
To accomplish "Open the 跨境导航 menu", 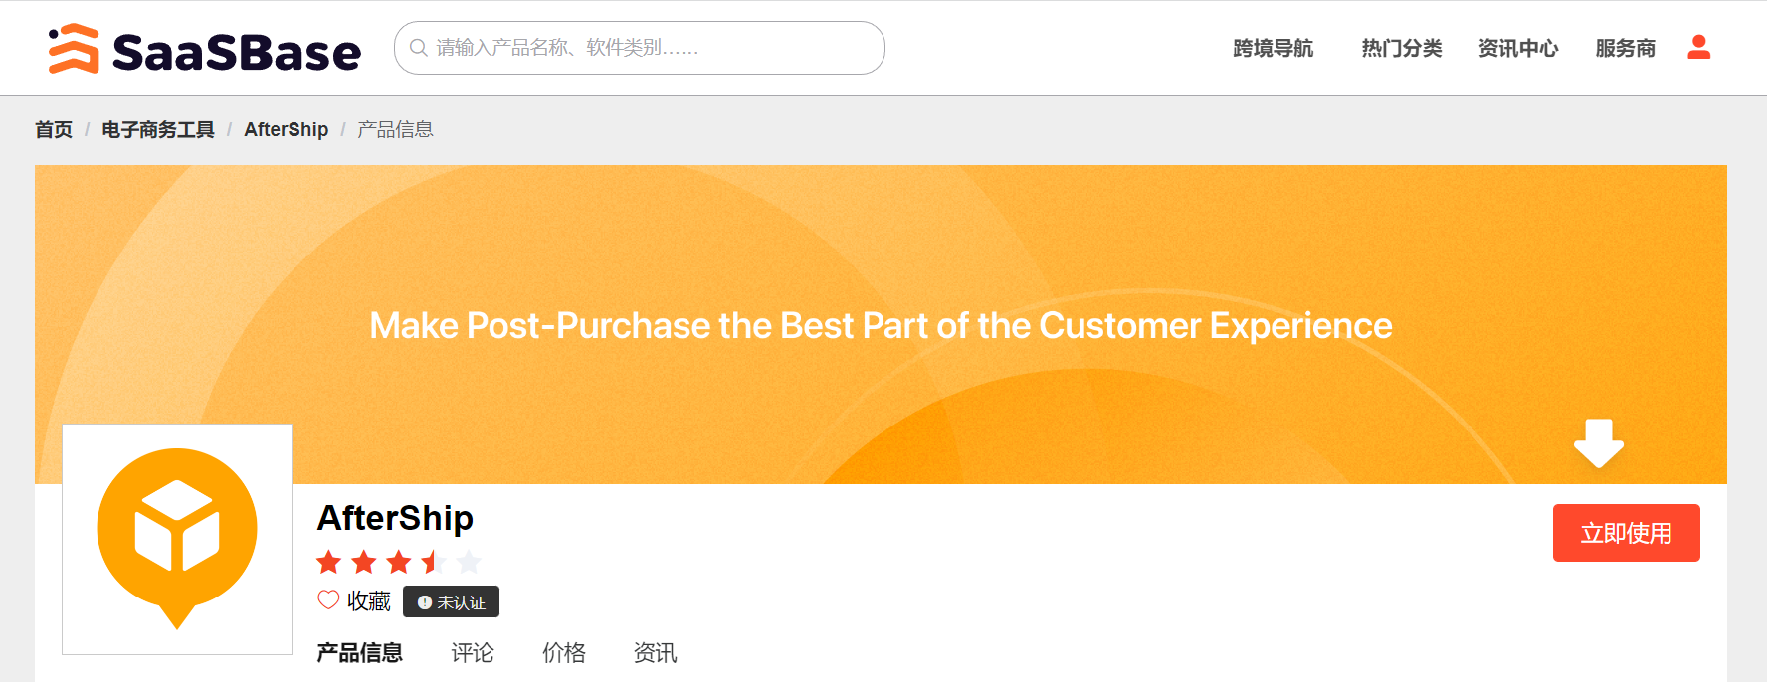I will point(1273,48).
